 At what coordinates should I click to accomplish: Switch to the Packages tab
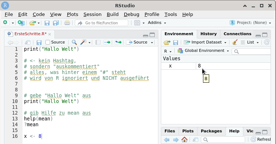211,131
